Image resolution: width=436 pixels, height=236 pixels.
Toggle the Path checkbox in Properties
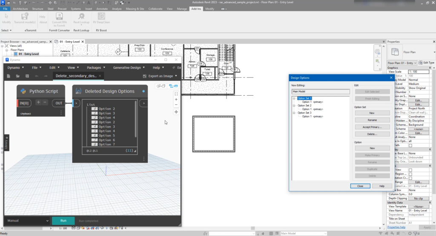click(410, 145)
